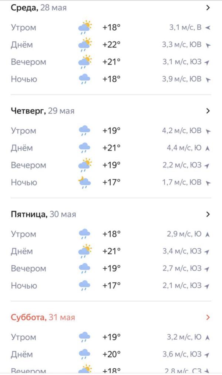Screen dimensions: 222x375
Task: Open the Суббота, 31 мая heading
Action: (43, 317)
